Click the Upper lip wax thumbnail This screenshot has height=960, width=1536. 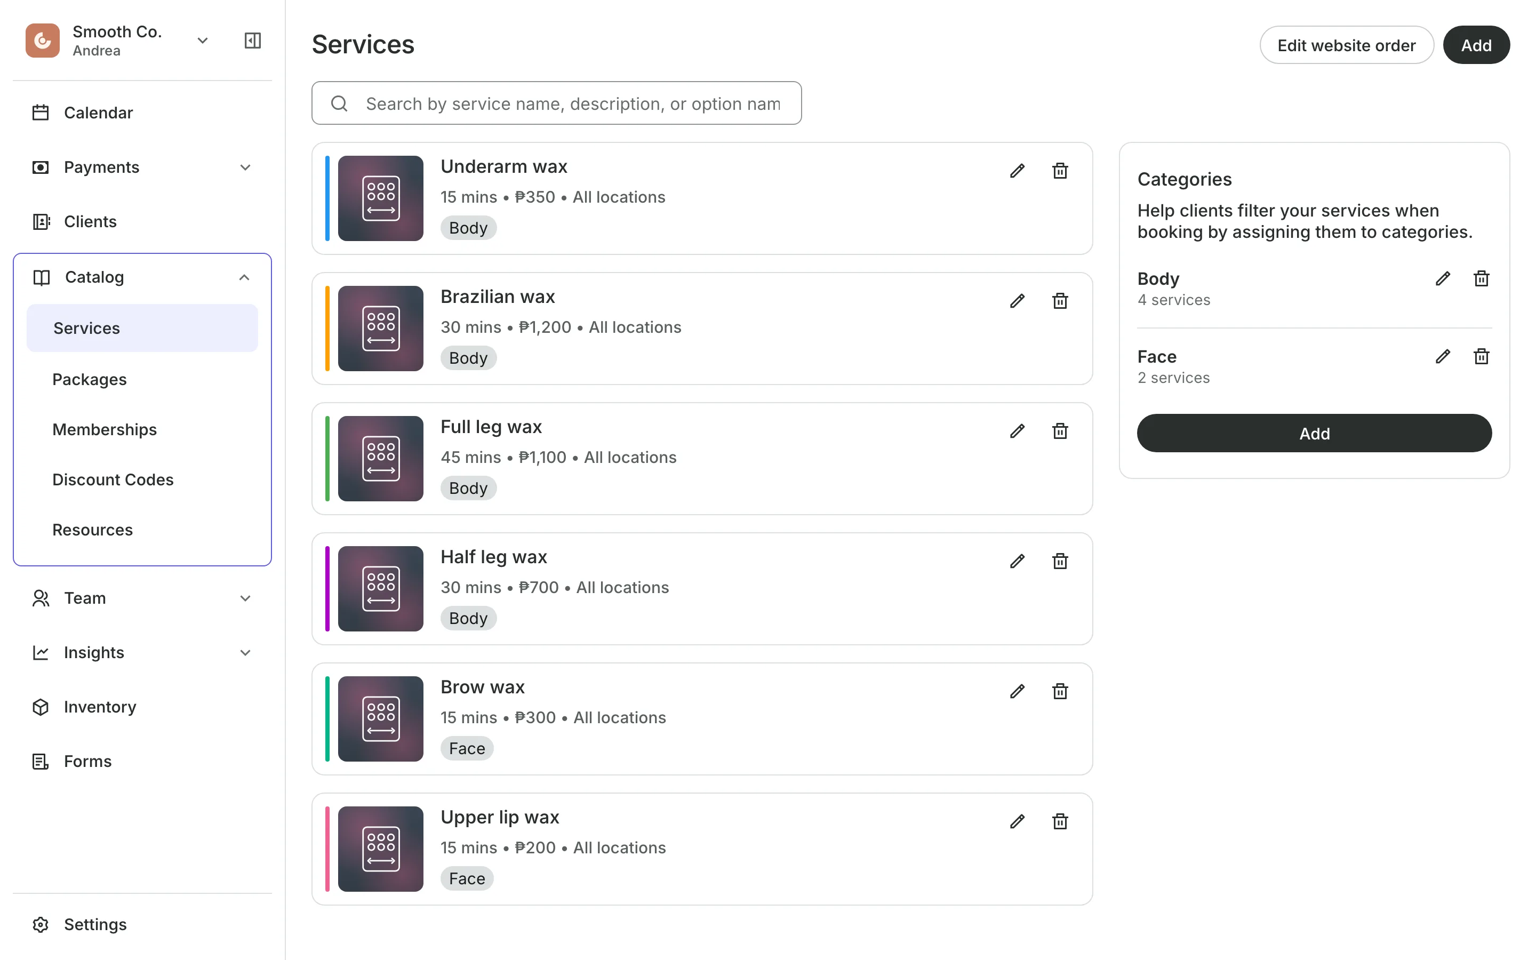pyautogui.click(x=381, y=849)
